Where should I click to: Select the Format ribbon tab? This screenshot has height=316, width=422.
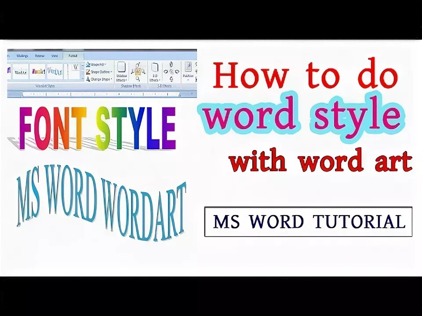tap(73, 56)
